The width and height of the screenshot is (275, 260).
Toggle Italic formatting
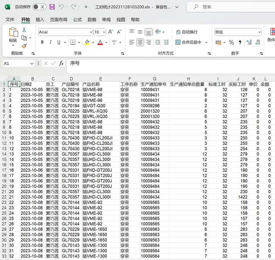pos(51,43)
